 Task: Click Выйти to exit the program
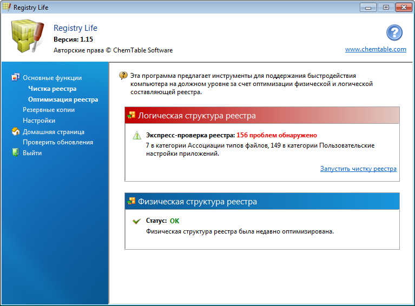tap(32, 153)
